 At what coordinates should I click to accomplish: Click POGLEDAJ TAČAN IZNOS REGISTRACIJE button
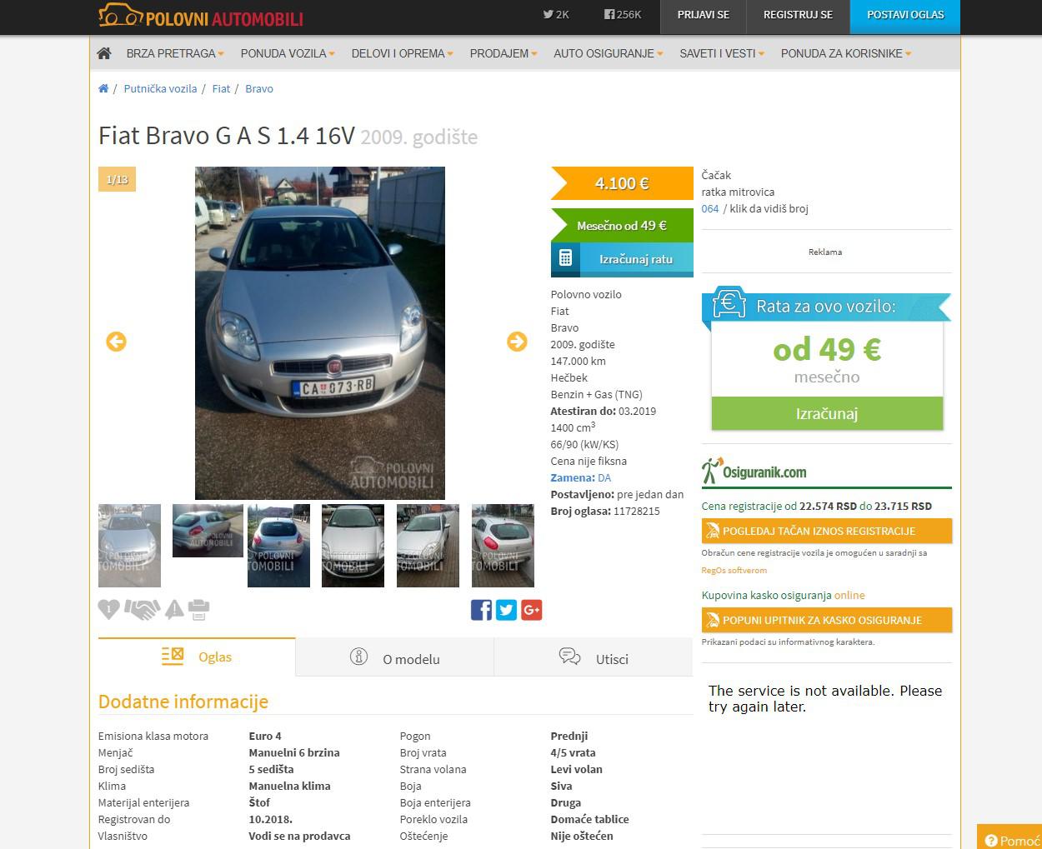click(827, 531)
